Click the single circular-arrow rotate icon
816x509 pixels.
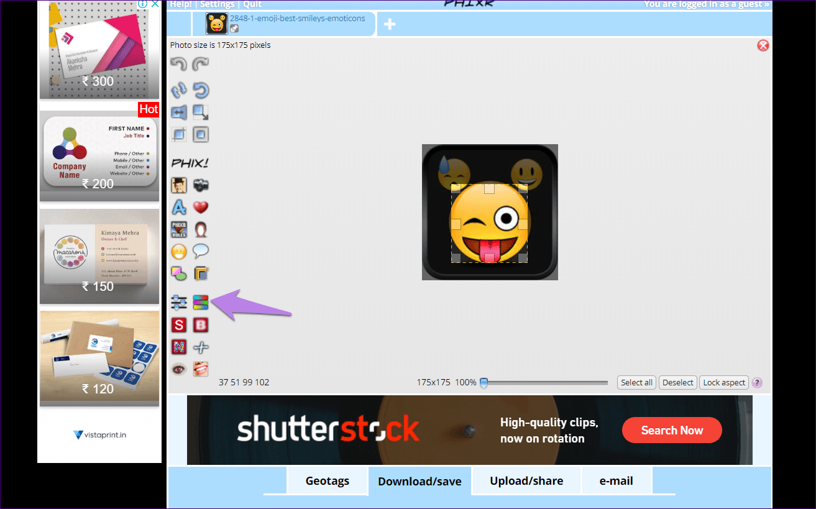click(200, 91)
